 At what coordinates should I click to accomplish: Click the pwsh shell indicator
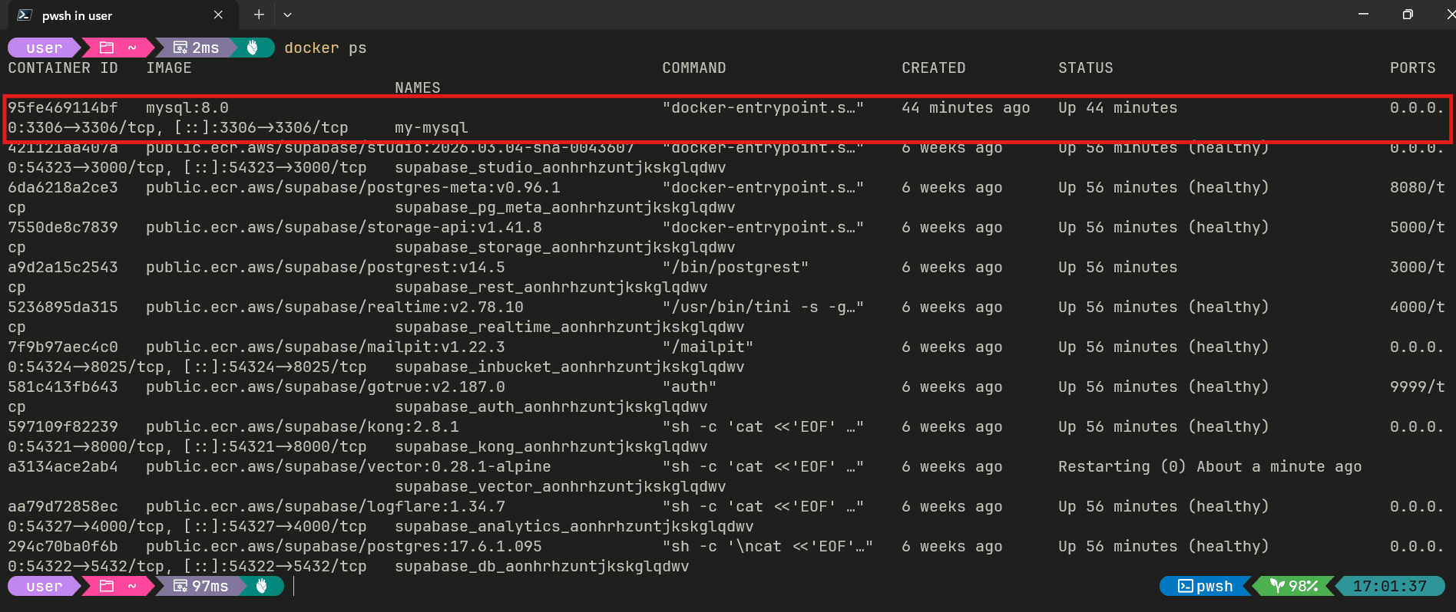pyautogui.click(x=1206, y=586)
